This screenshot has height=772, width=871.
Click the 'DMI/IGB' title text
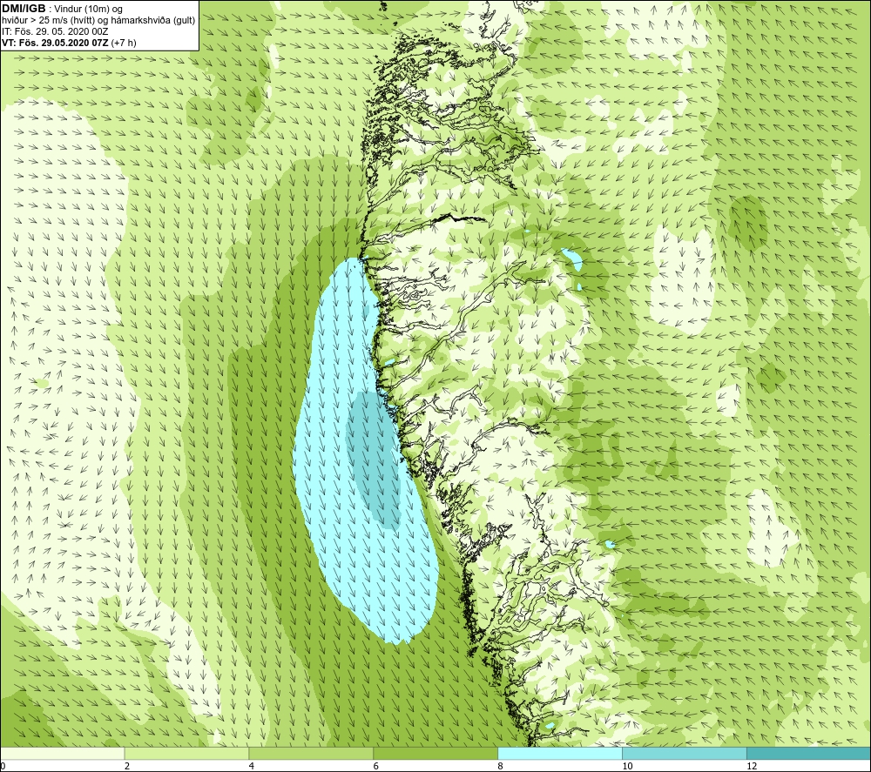coord(24,9)
